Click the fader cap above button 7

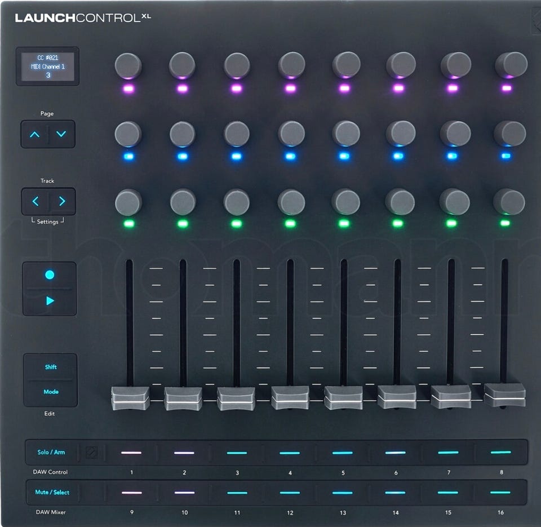point(451,397)
